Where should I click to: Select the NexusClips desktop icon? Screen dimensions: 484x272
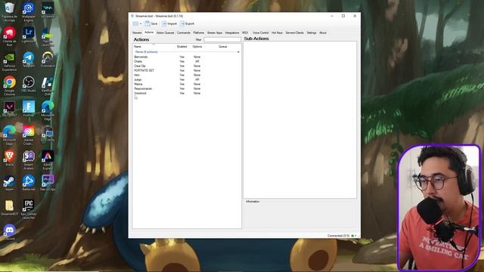[x=48, y=183]
